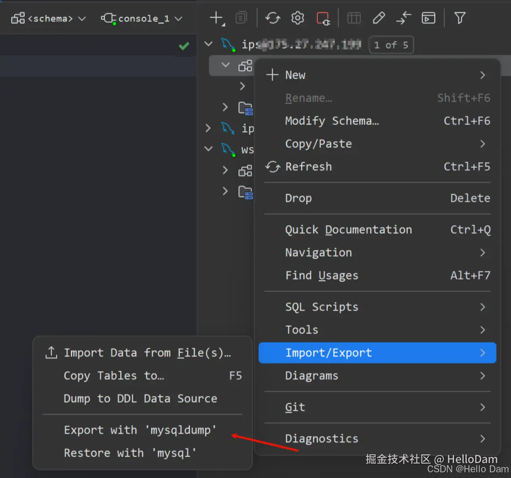Collapse the ws data source node
This screenshot has height=478, width=511.
click(209, 149)
